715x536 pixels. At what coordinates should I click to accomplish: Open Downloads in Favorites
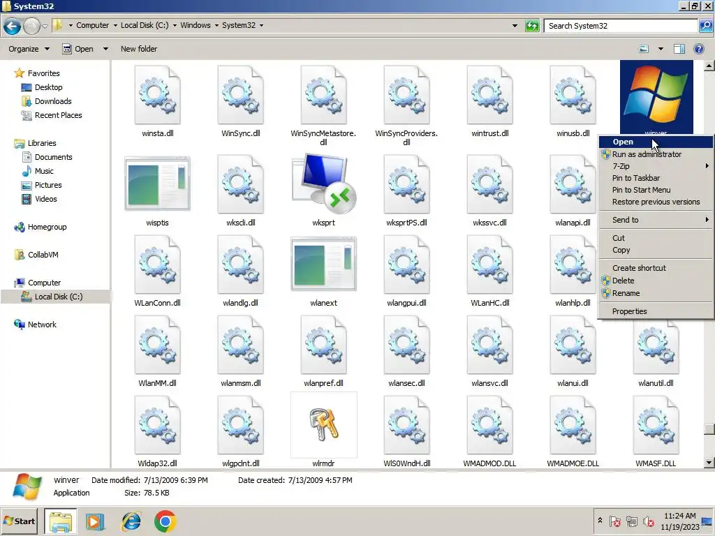(53, 101)
